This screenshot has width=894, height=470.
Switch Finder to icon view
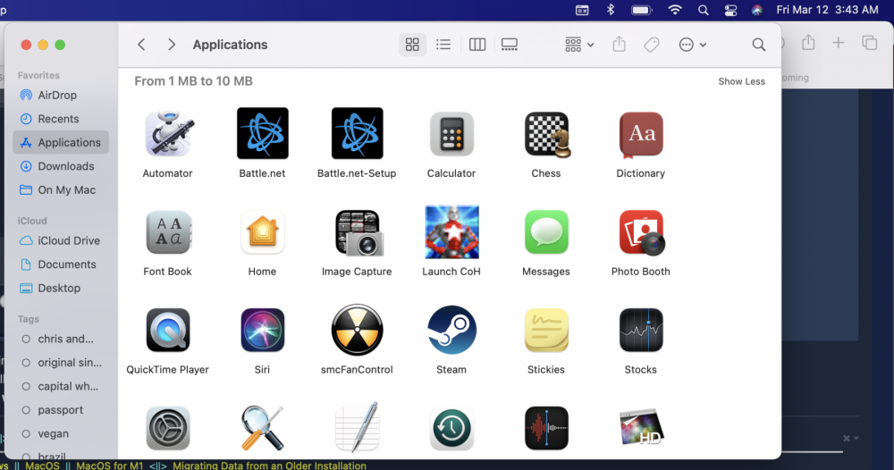(x=412, y=45)
